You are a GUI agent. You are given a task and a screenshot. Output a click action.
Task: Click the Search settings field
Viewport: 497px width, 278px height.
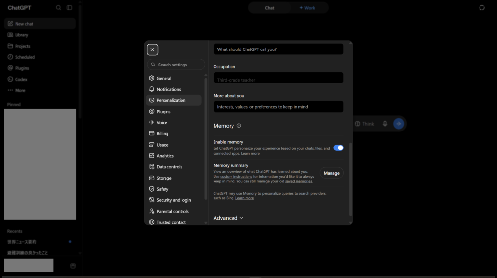(176, 65)
